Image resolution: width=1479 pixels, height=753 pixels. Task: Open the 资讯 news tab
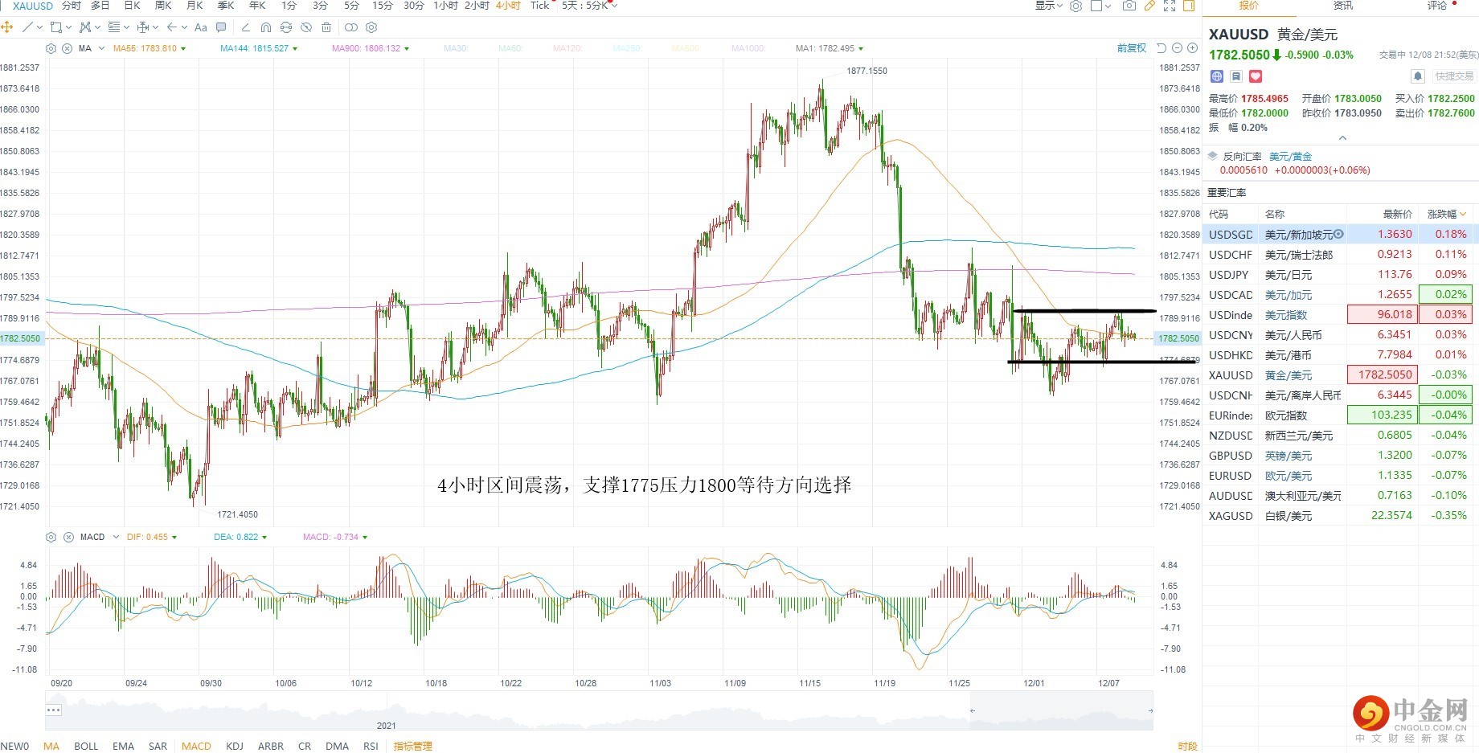(1342, 6)
